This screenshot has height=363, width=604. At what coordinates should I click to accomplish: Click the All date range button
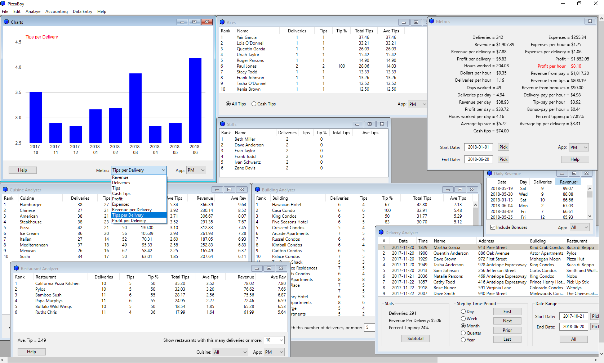click(574, 339)
